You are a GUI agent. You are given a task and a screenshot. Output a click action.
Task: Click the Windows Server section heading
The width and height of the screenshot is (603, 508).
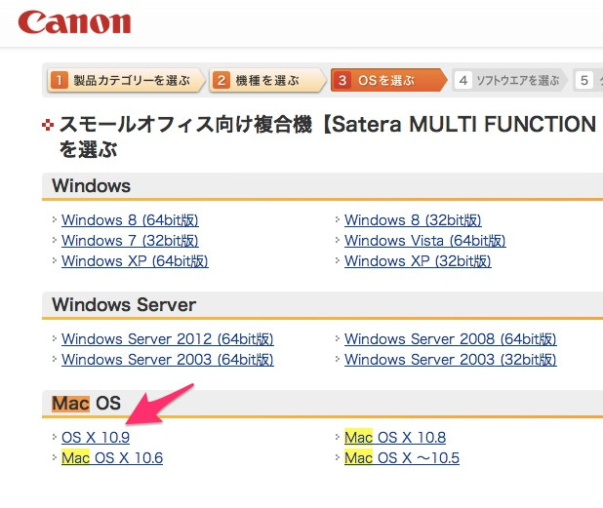pos(124,305)
